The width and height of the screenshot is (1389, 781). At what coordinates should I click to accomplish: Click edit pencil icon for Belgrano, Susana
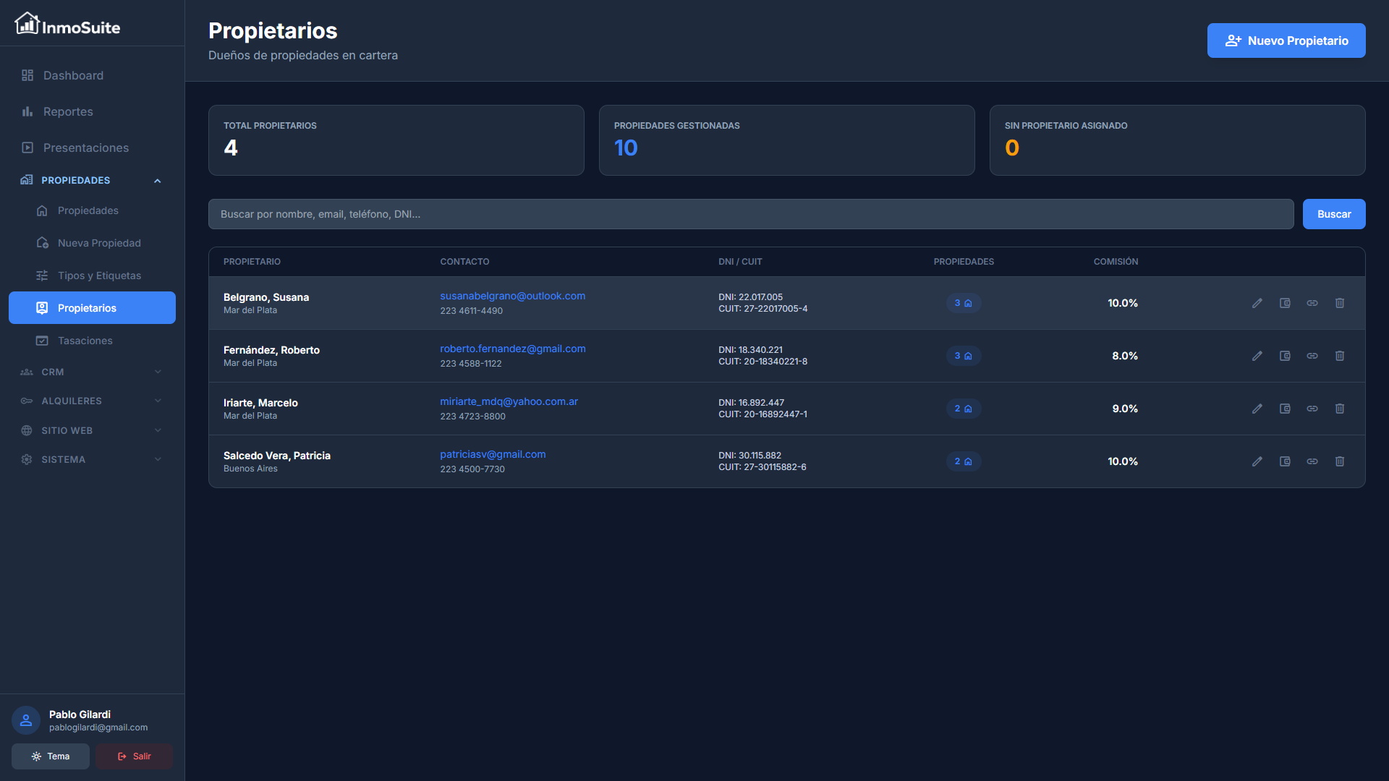coord(1257,303)
